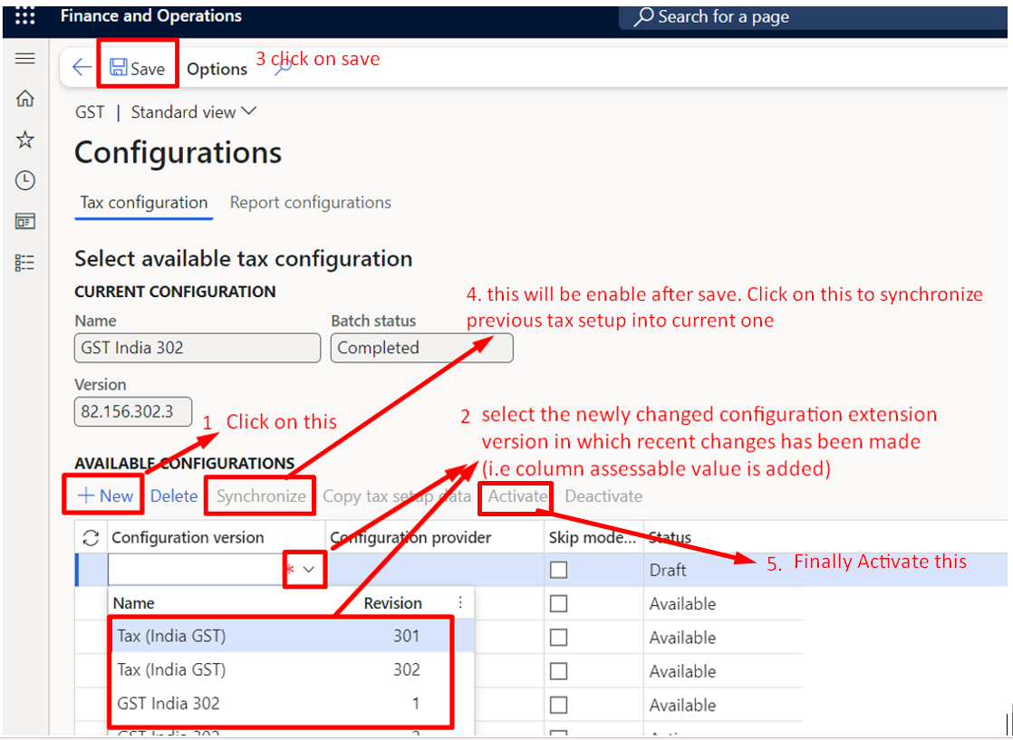Open Modules list icon in the sidebar
Screen dimensions: 1013x740
[x=24, y=262]
